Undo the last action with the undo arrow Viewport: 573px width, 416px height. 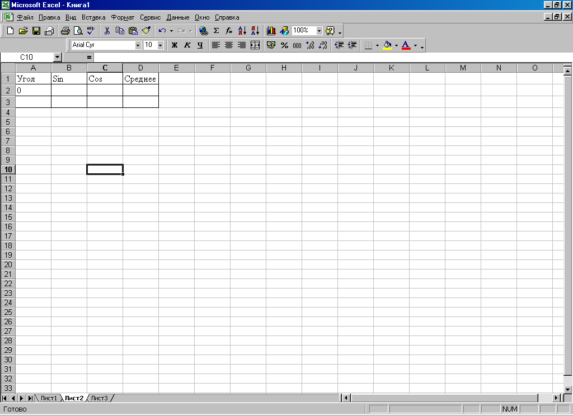click(x=163, y=31)
